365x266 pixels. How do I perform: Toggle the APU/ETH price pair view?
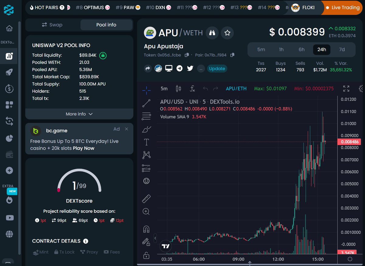[236, 88]
